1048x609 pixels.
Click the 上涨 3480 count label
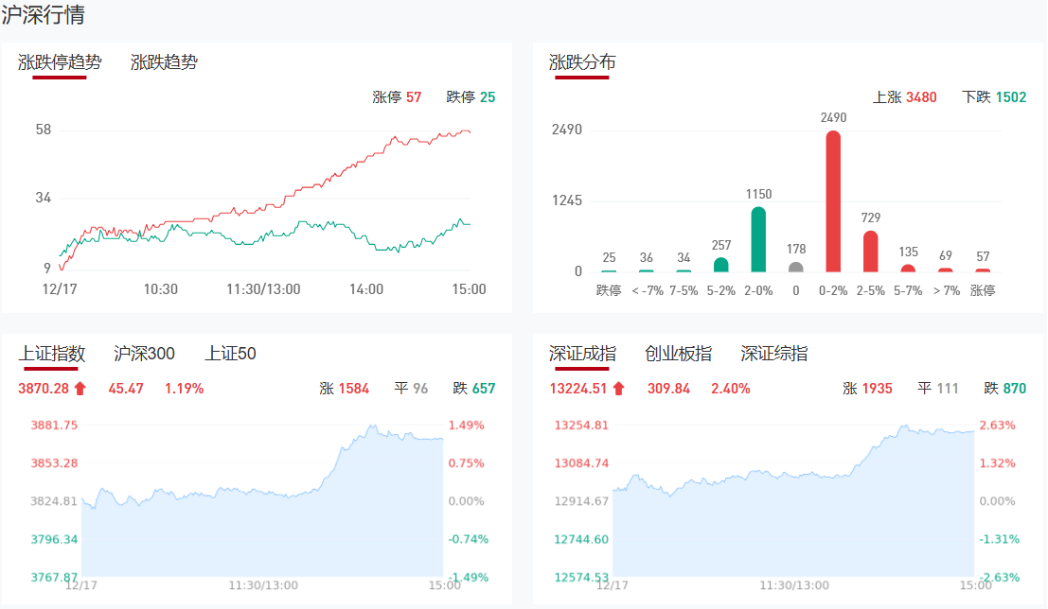point(904,97)
